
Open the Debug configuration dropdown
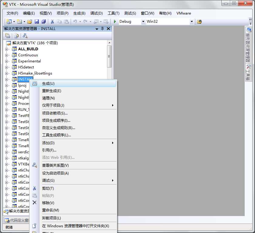coord(143,22)
